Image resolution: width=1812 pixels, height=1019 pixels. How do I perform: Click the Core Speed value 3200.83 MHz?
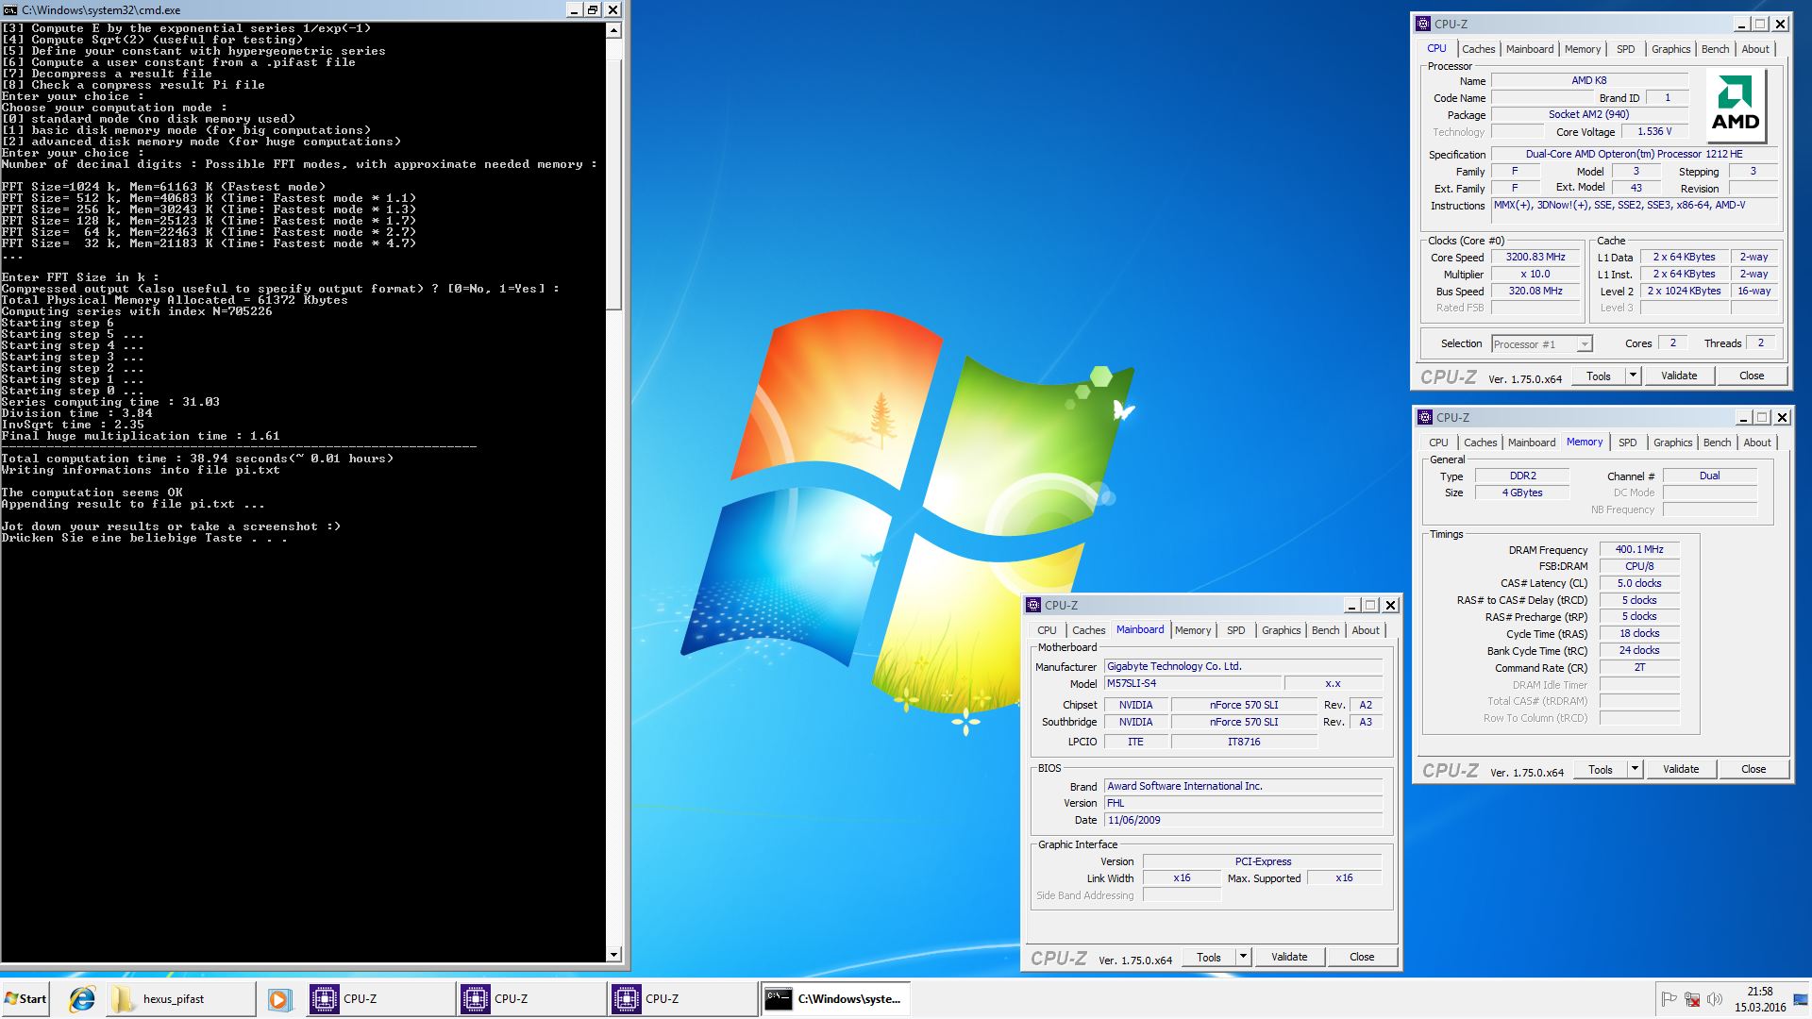[x=1535, y=258]
